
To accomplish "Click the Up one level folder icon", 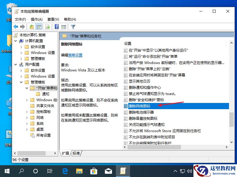I will click(x=31, y=27).
